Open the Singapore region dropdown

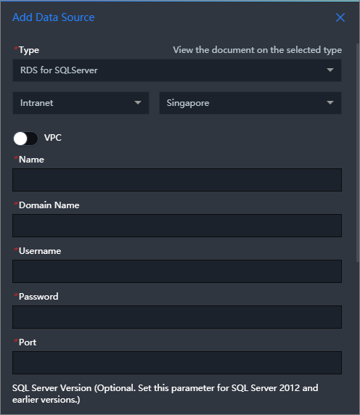(x=250, y=103)
